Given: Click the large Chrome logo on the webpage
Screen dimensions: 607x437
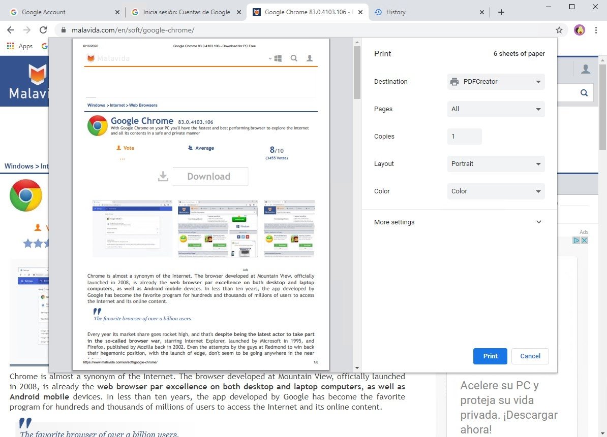Looking at the screenshot, I should click(x=26, y=195).
